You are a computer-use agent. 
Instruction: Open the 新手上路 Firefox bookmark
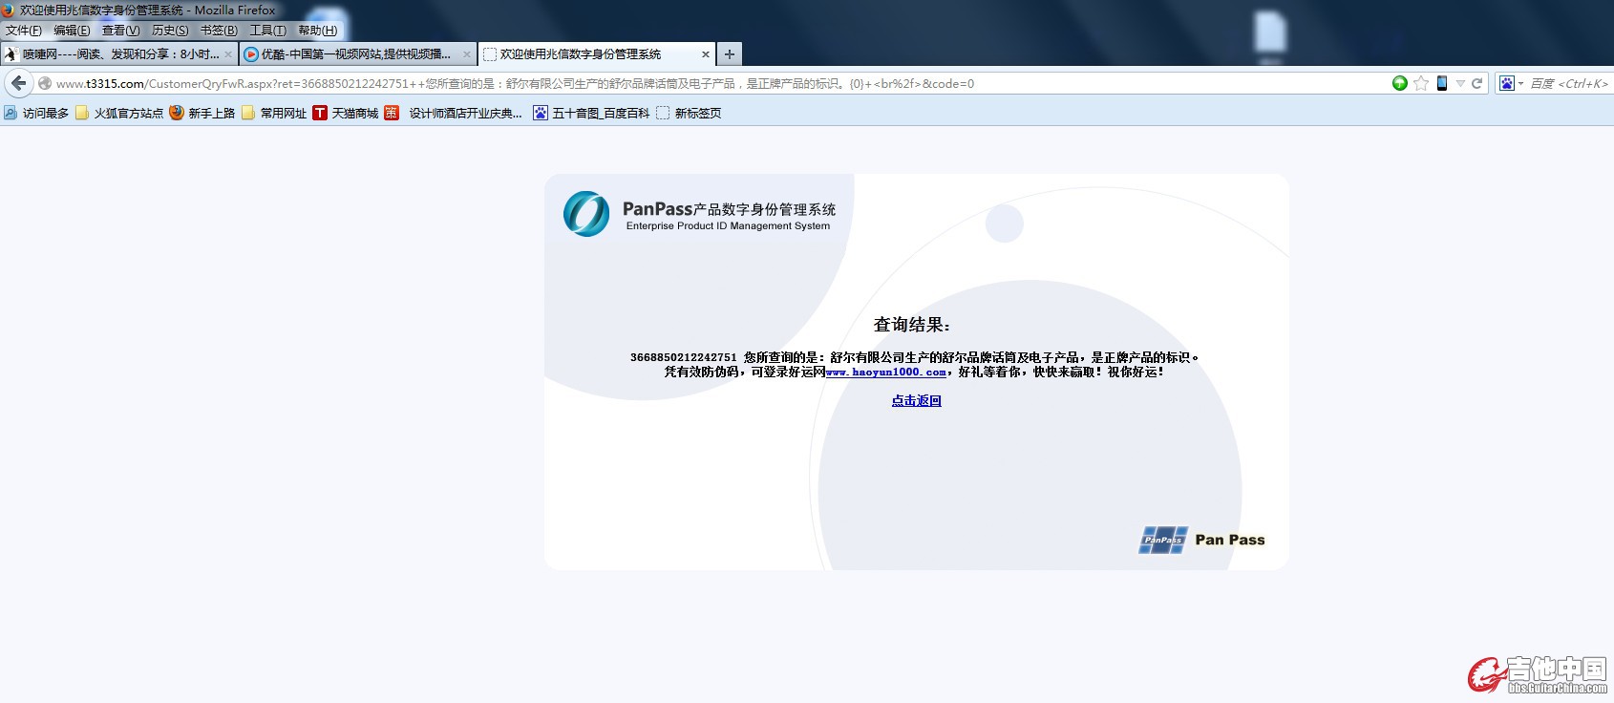tap(202, 113)
